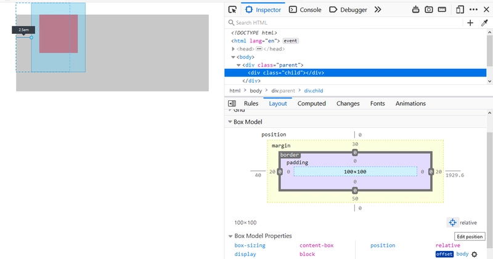Show more tools with the chevron button
Screen dimensions: 493x259
378,10
